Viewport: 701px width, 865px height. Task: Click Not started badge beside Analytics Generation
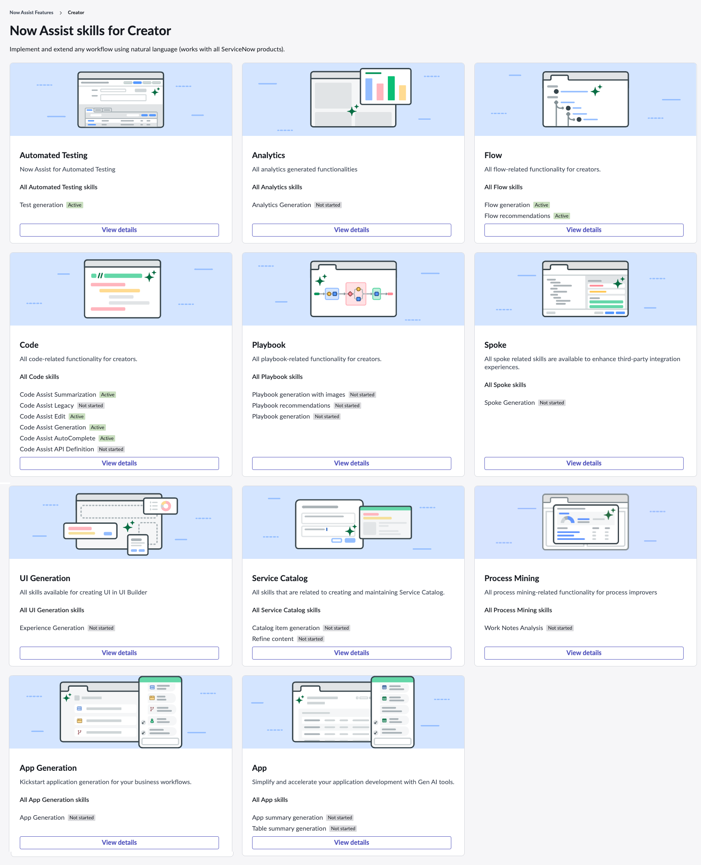click(x=328, y=205)
